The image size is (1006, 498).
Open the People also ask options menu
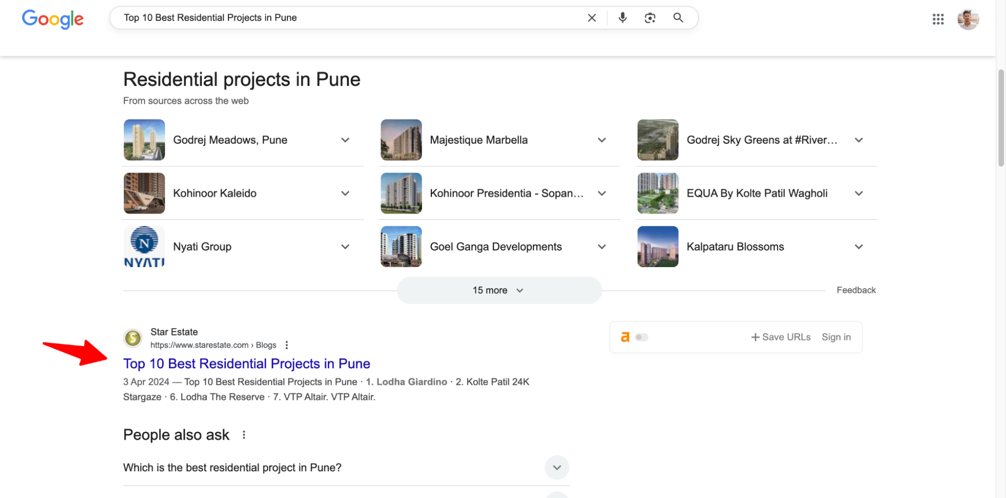coord(245,434)
